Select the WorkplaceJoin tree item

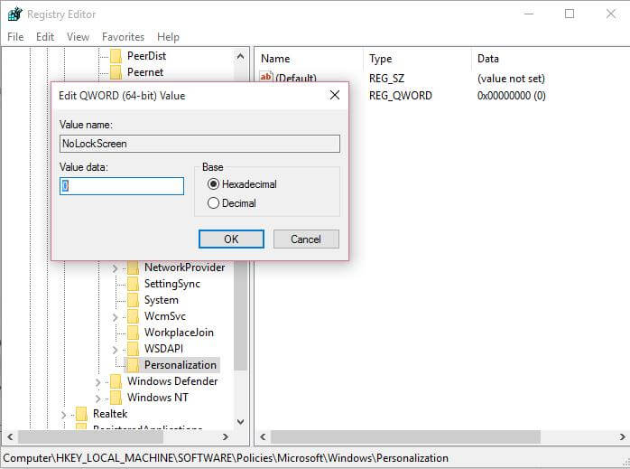180,333
